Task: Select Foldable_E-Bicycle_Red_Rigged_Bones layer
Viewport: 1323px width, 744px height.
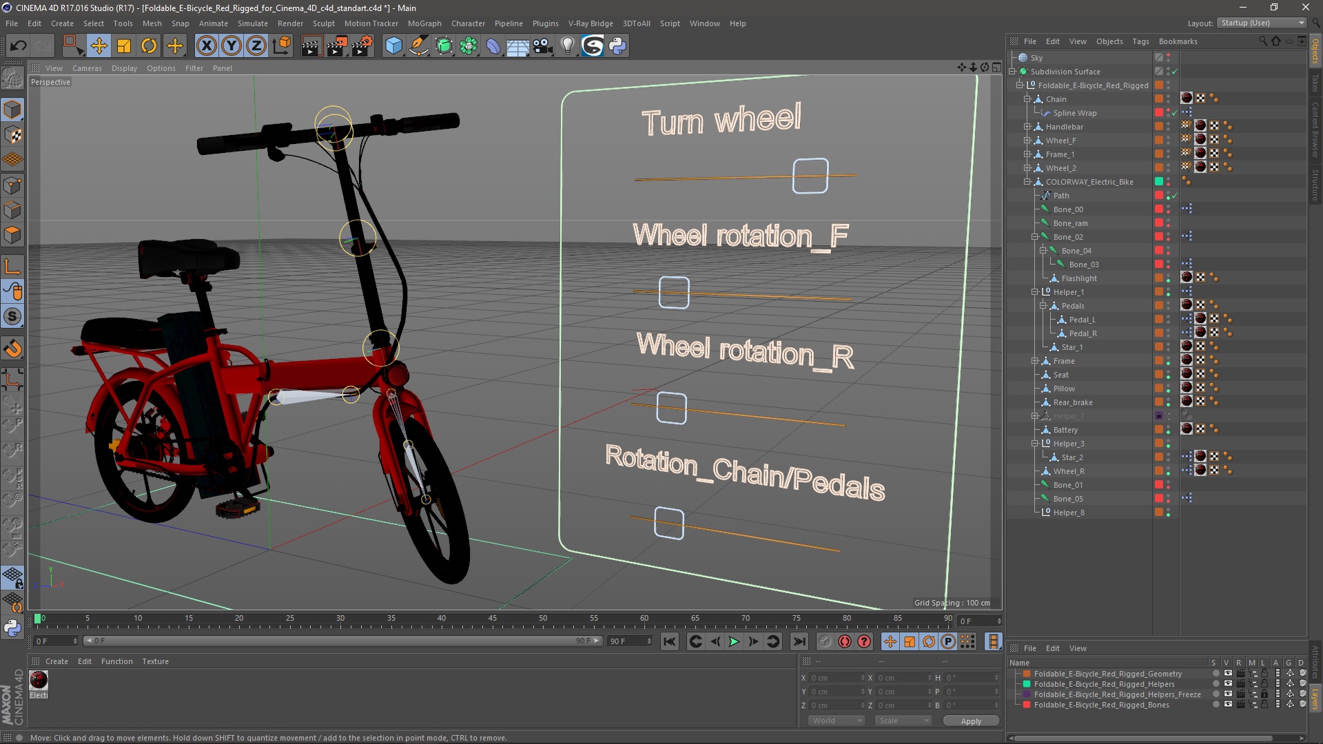Action: (1101, 705)
